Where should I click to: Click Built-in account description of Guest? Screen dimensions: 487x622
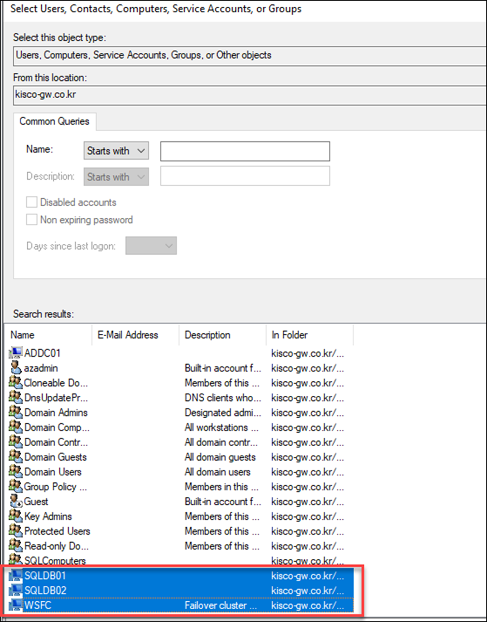[x=223, y=501]
